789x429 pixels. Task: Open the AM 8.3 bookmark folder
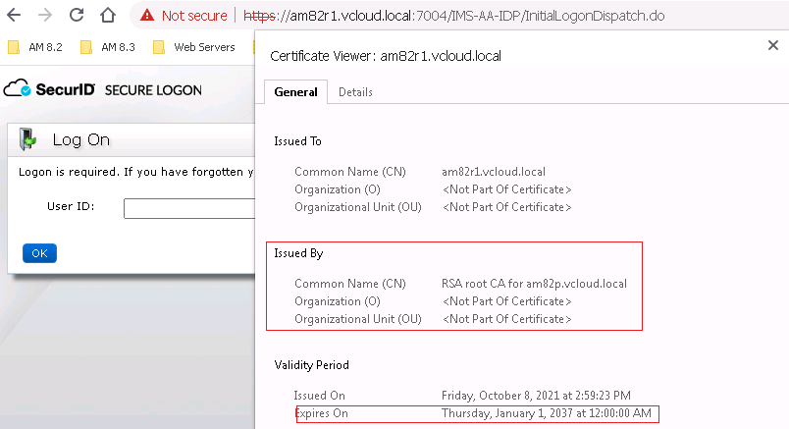(108, 47)
